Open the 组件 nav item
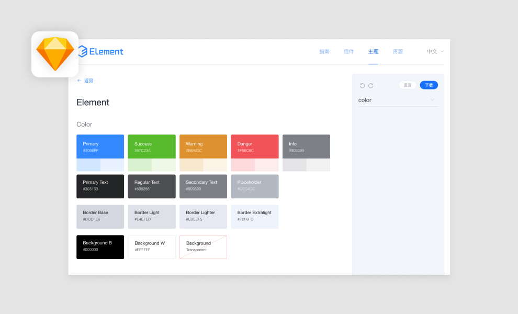518x314 pixels. [x=348, y=52]
